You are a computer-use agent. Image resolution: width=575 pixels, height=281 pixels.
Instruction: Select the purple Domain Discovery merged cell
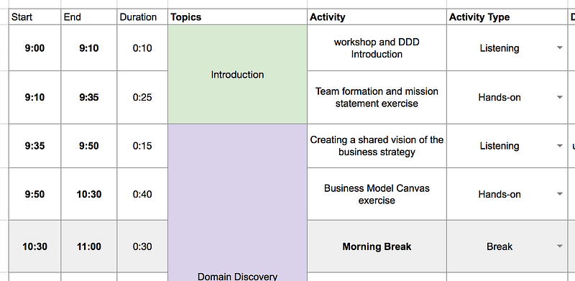click(238, 203)
